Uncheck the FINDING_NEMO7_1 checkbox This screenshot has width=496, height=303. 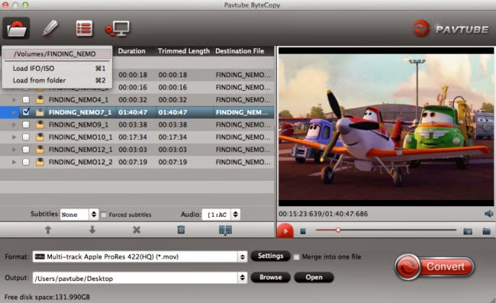coord(26,112)
